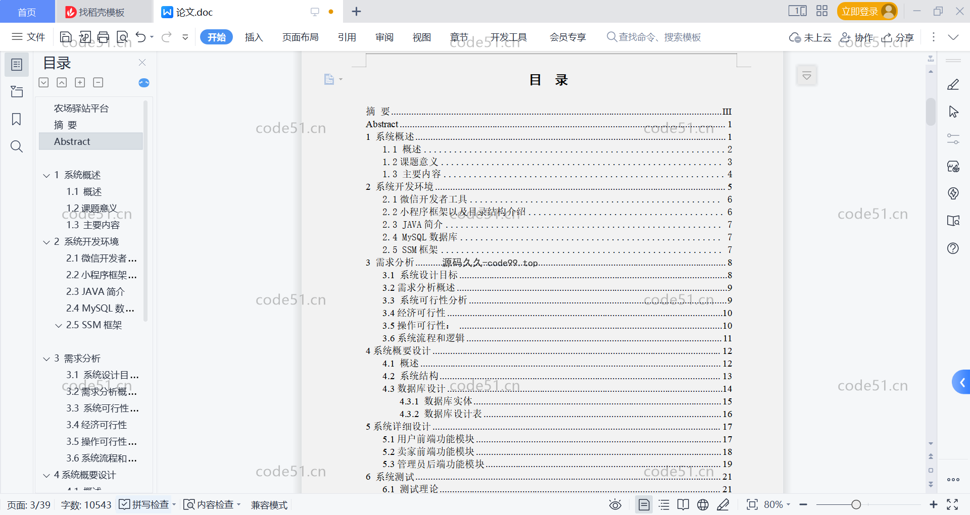Click the Export to PDF icon
970x515 pixels.
[x=85, y=37]
